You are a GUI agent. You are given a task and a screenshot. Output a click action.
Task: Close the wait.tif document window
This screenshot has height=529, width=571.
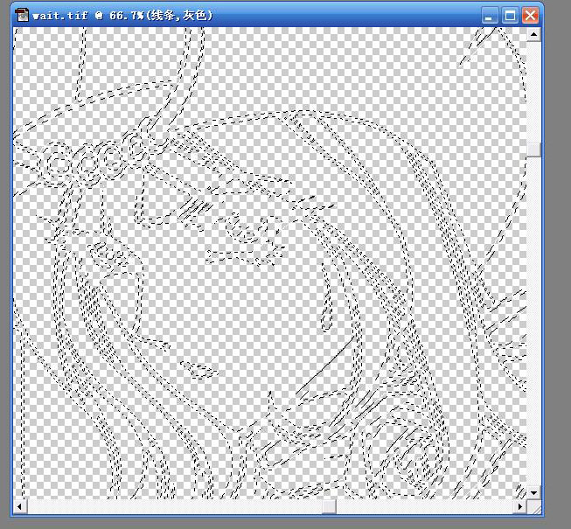[x=530, y=16]
